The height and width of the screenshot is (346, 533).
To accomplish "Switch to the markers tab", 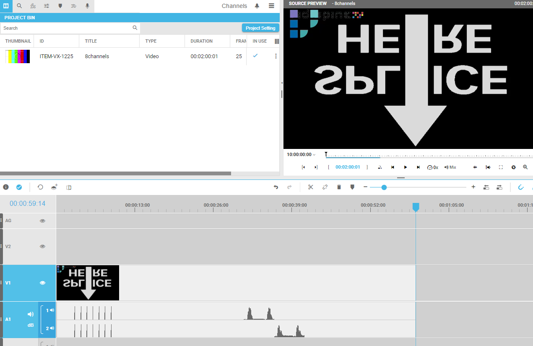I will (x=60, y=6).
